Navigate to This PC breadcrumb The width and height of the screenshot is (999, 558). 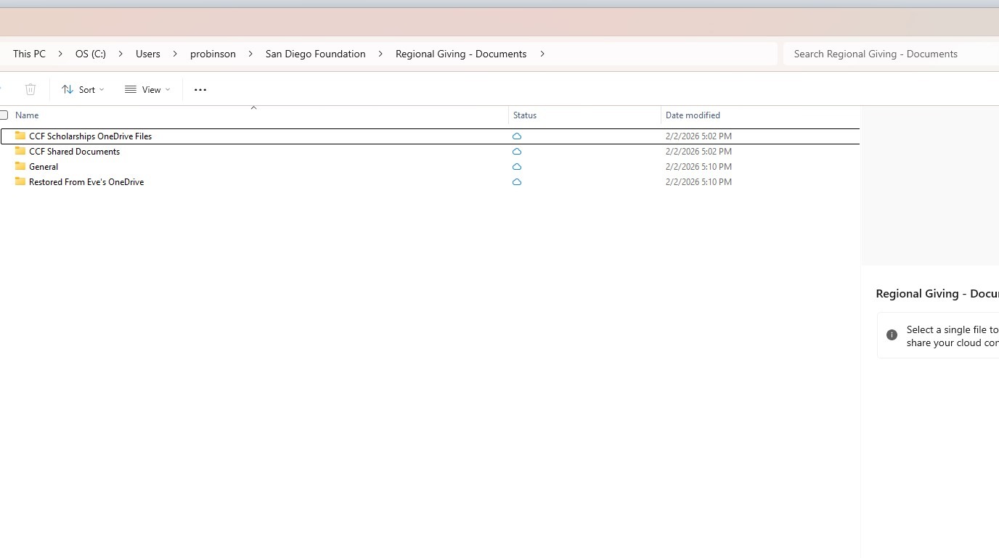pyautogui.click(x=29, y=54)
